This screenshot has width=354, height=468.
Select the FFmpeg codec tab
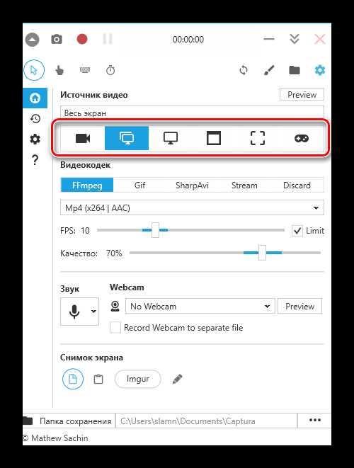[87, 185]
